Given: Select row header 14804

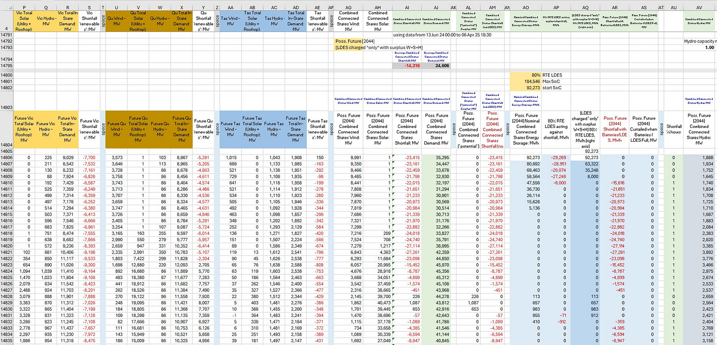Looking at the screenshot, I should point(6,129).
